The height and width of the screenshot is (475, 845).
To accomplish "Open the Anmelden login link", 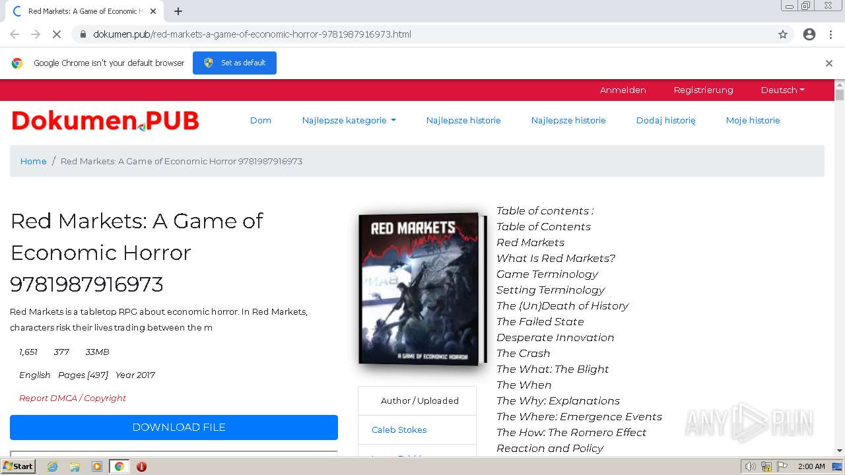I will [x=623, y=90].
